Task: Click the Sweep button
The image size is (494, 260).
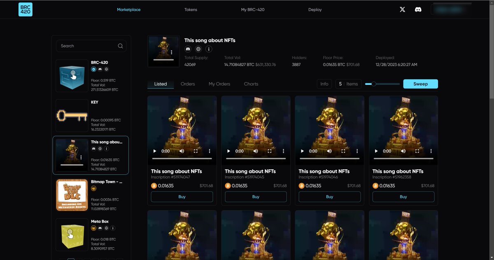Action: click(420, 84)
